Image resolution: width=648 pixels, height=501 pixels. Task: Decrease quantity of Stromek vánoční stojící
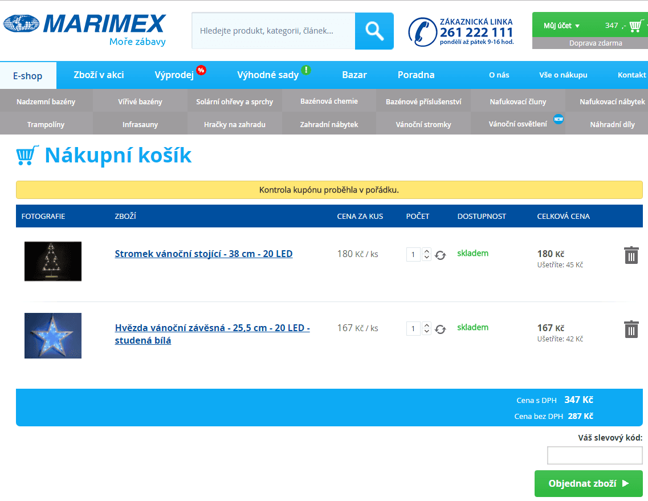426,258
